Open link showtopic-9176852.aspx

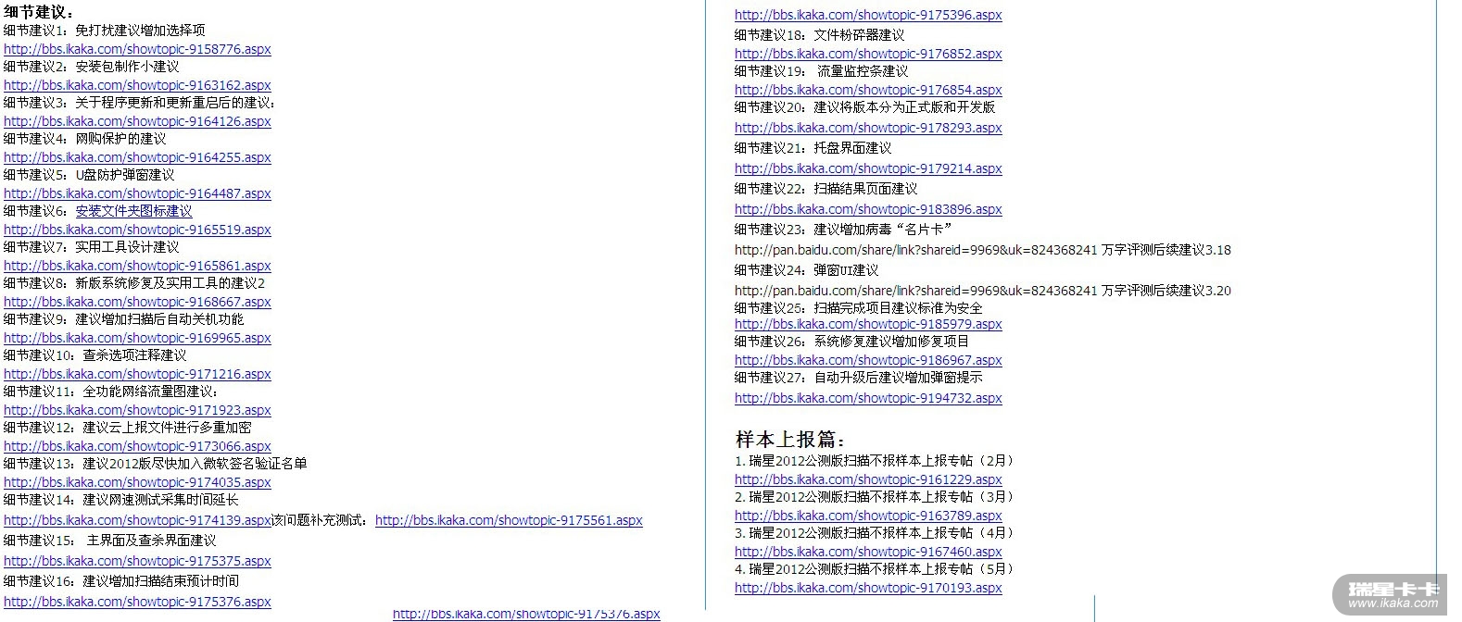868,54
